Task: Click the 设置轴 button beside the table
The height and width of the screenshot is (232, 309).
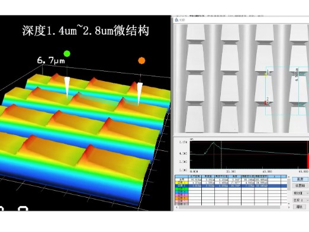Action: pos(300,186)
